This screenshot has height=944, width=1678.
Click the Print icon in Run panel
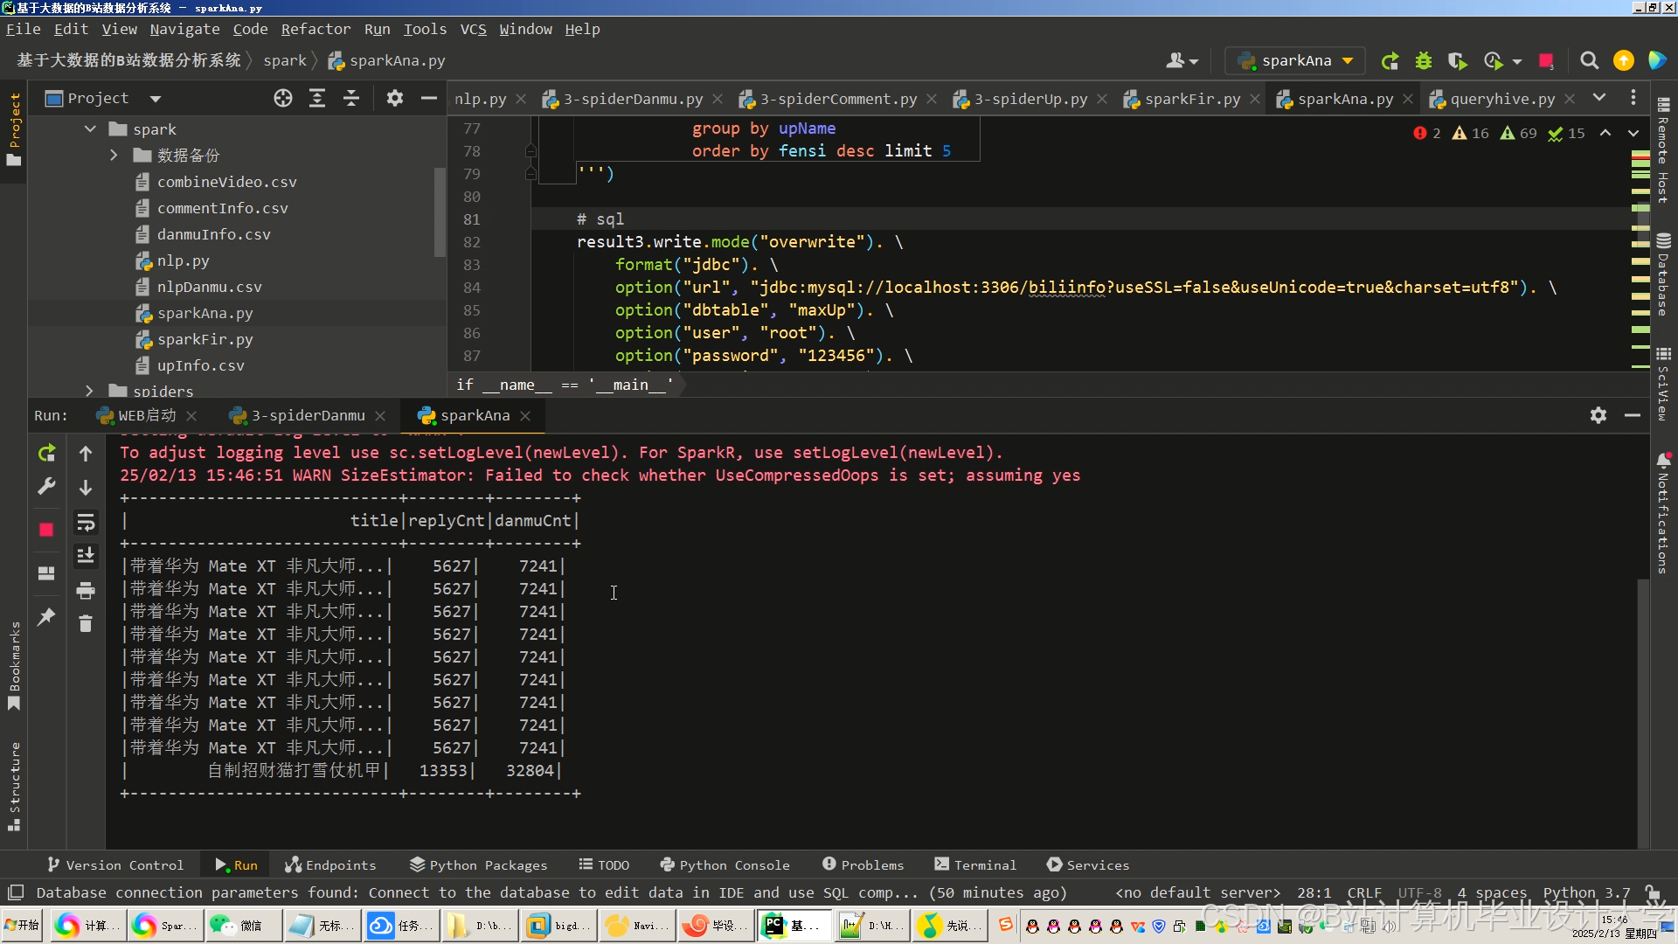86,591
